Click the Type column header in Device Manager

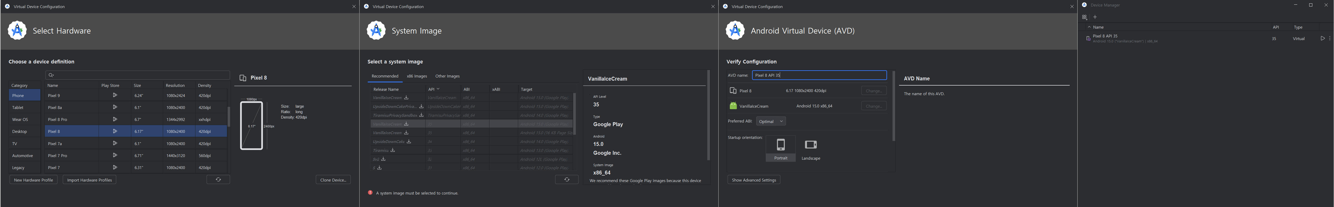(x=1298, y=27)
